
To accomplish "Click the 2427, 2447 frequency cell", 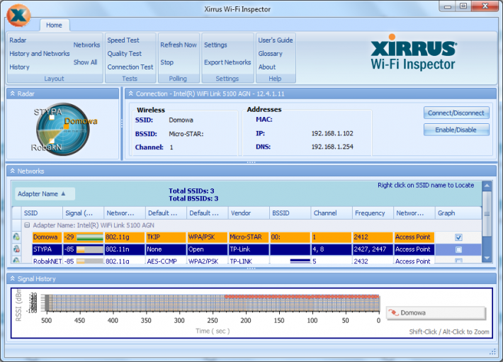I will tap(373, 249).
